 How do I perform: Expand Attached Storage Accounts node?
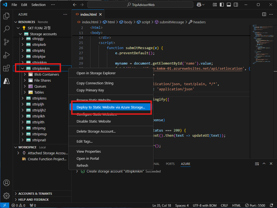tap(18, 153)
